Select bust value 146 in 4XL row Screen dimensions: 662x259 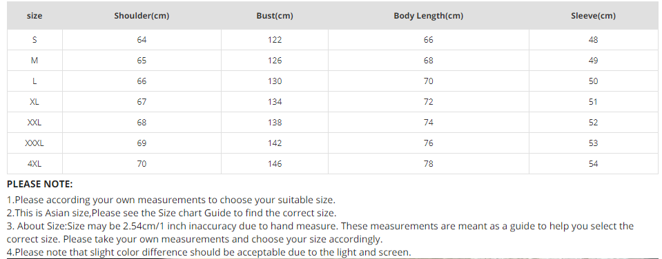pos(275,164)
